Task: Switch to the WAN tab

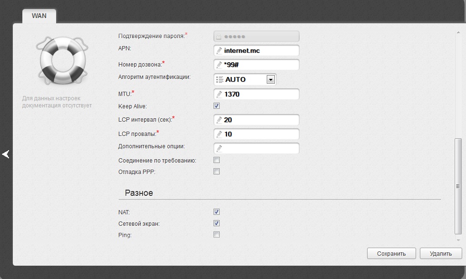Action: (x=39, y=16)
